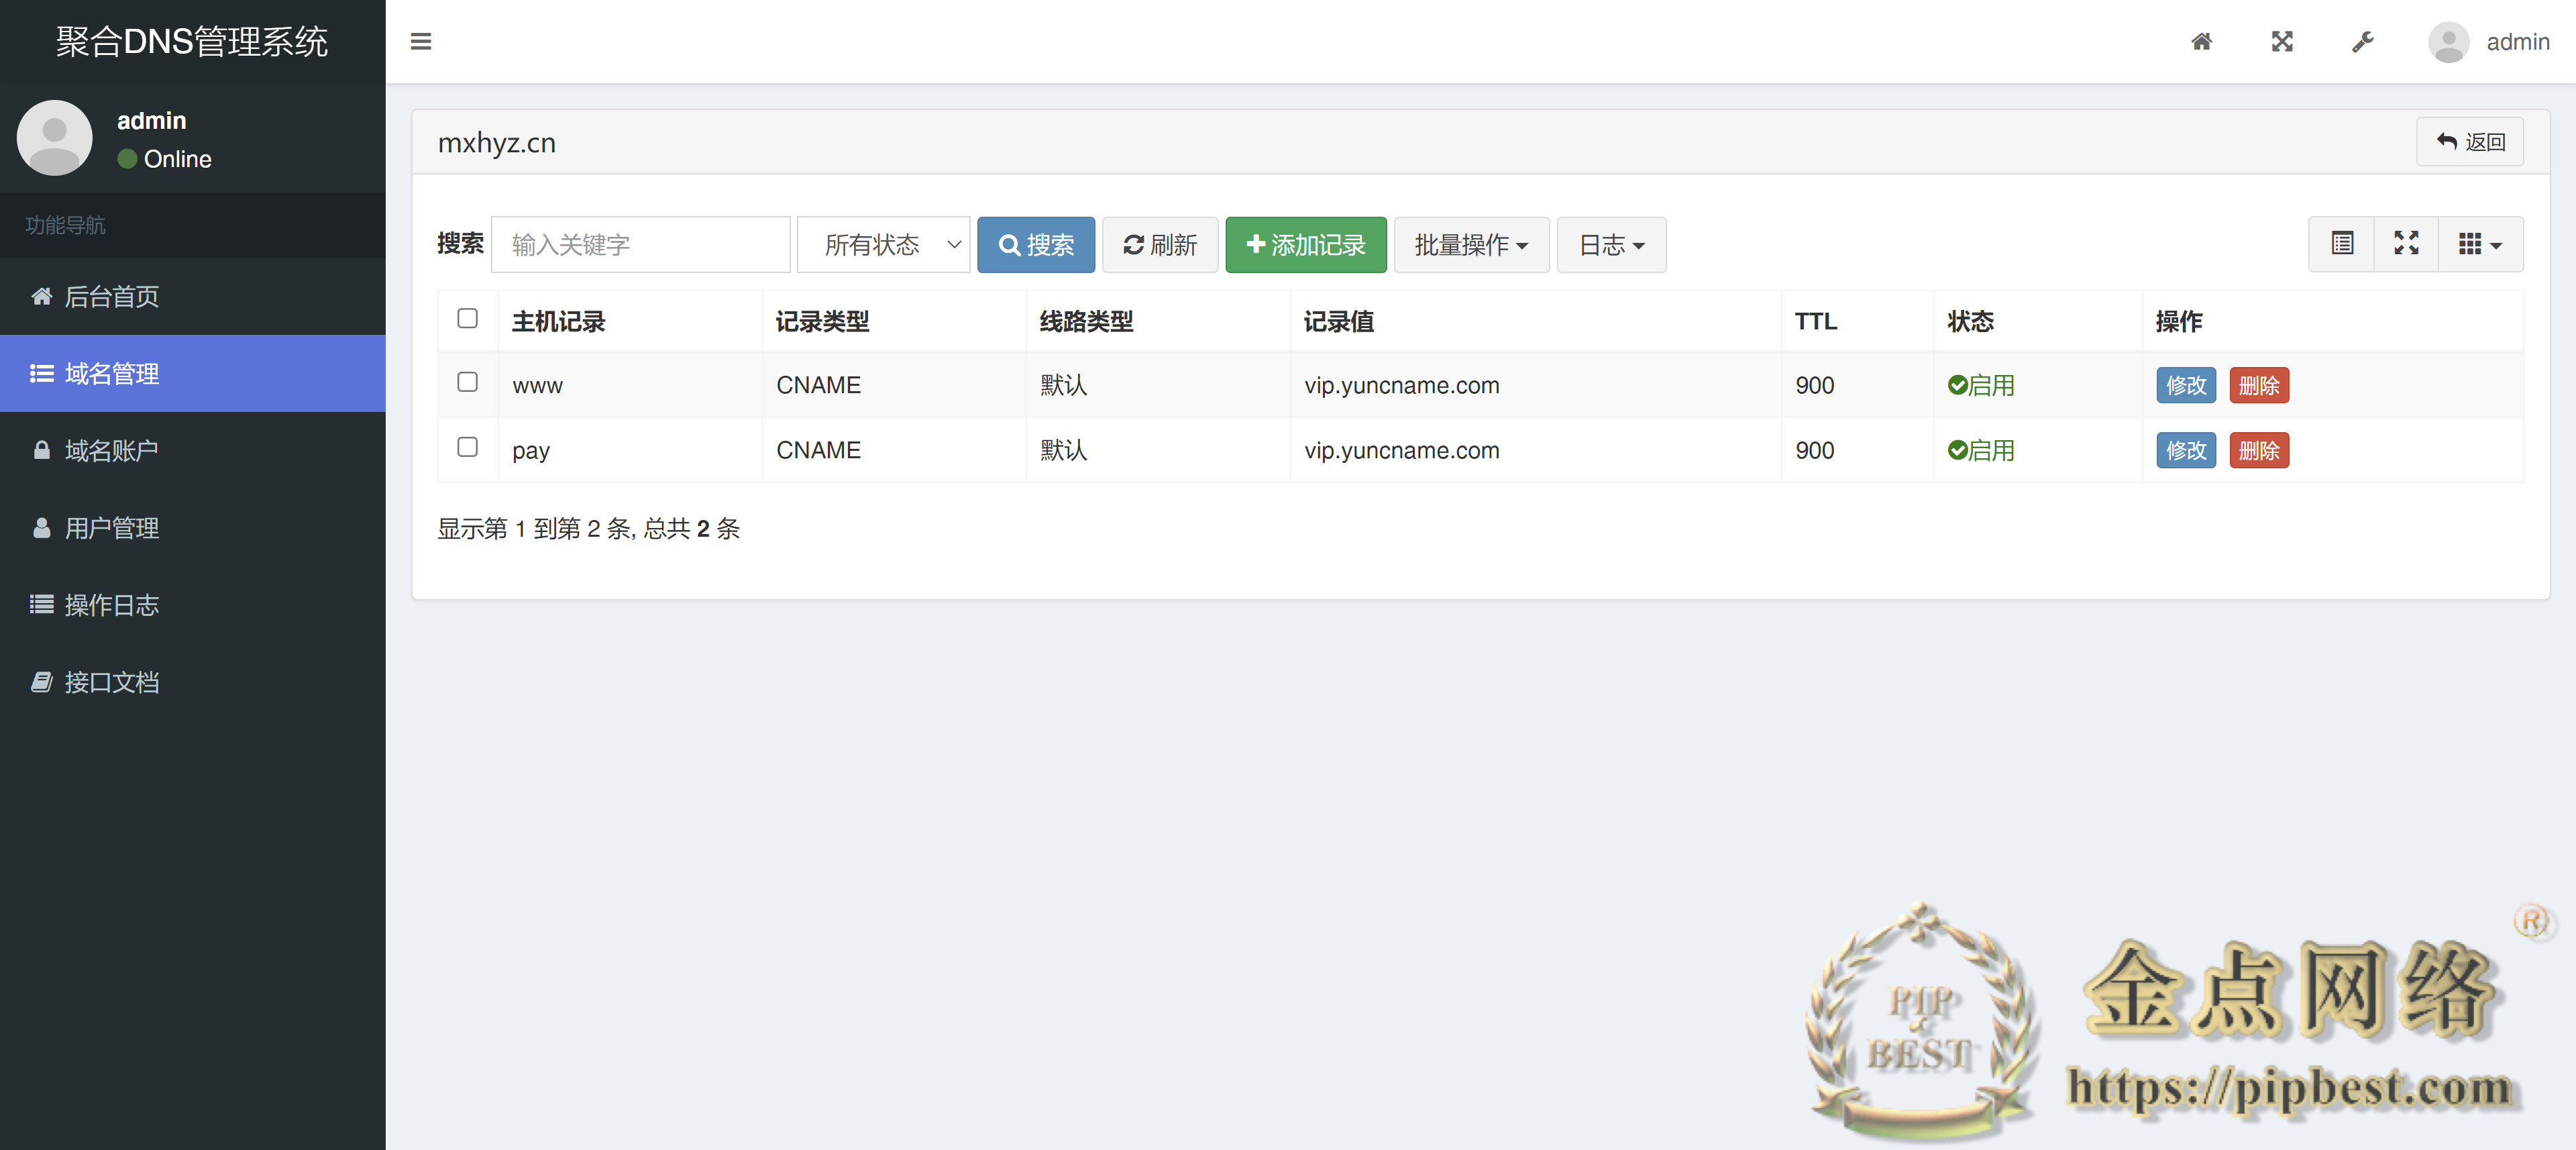
Task: Check the header select-all checkbox
Action: click(x=467, y=318)
